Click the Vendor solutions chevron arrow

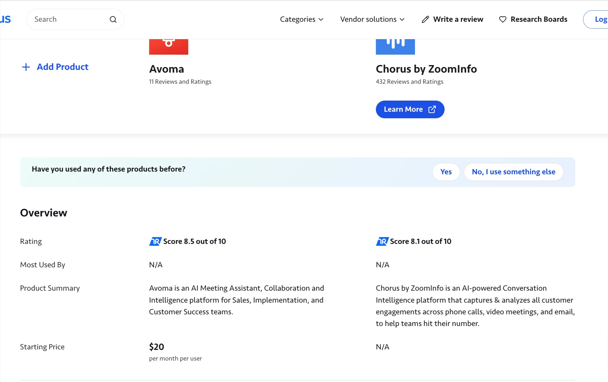pyautogui.click(x=402, y=20)
